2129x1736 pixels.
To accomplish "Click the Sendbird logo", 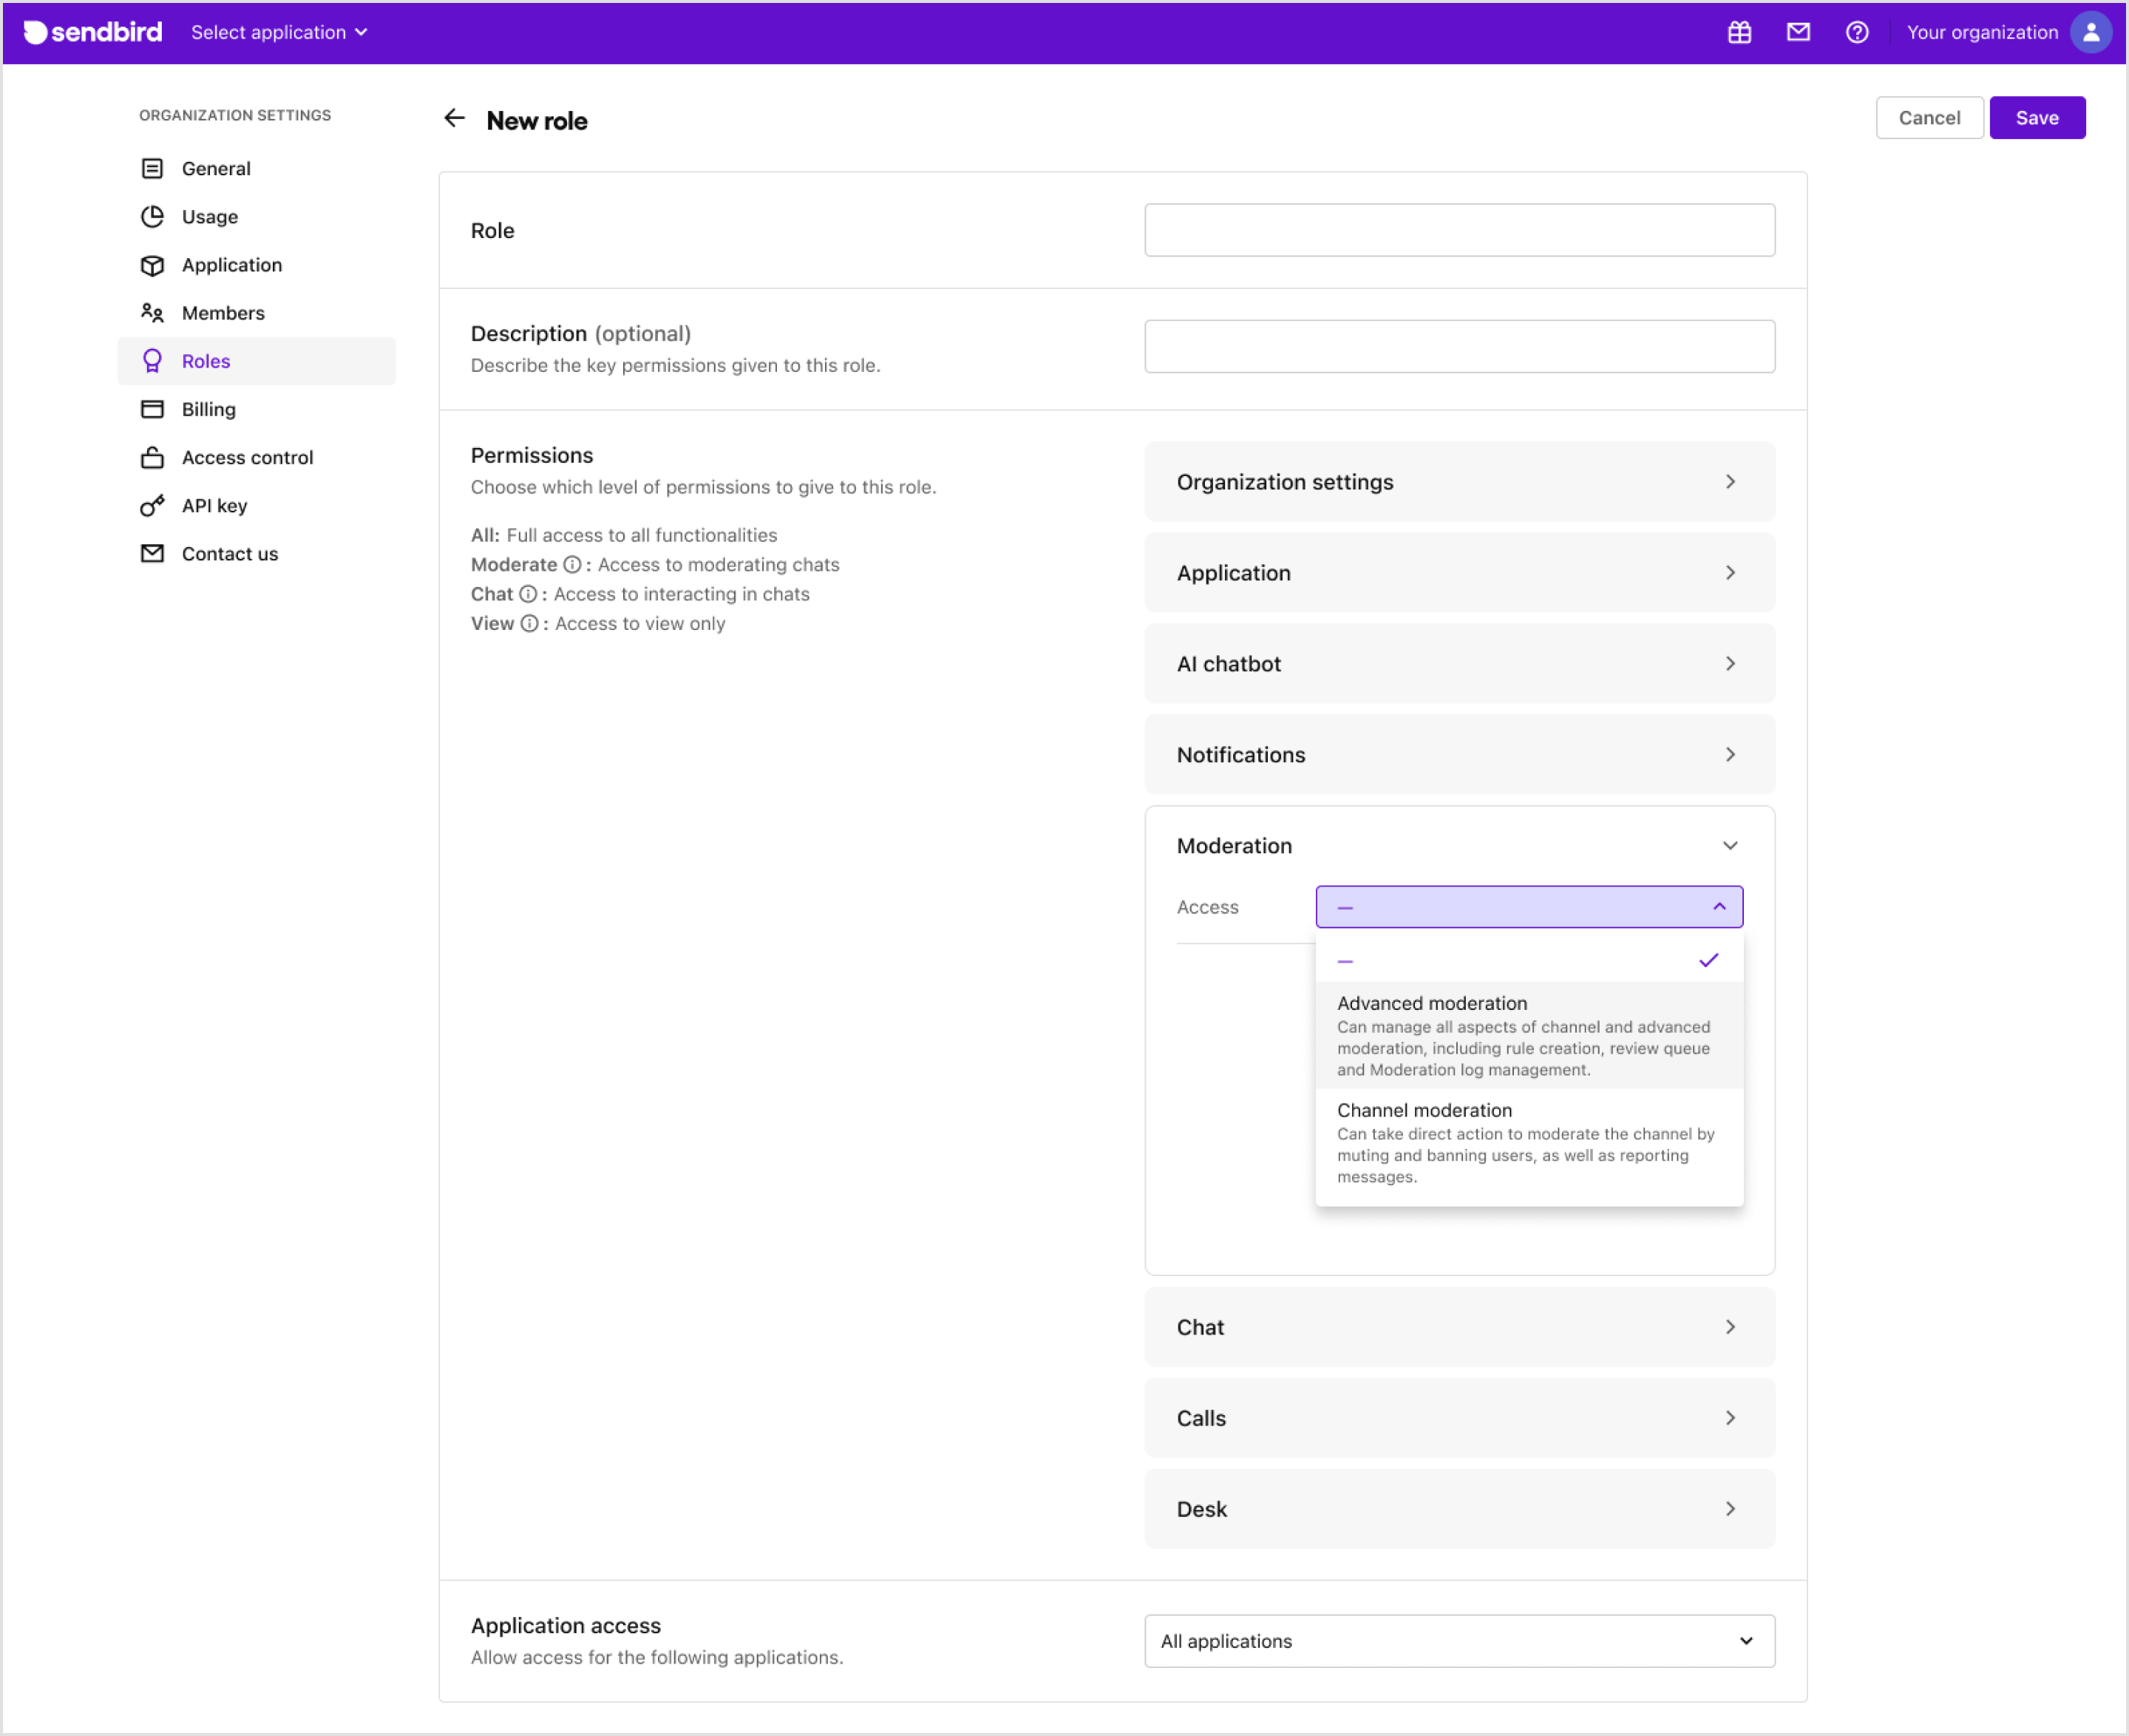I will tap(92, 32).
